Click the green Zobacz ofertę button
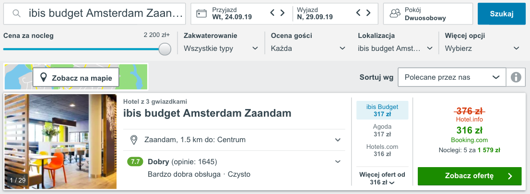The width and height of the screenshot is (530, 194). point(469,176)
